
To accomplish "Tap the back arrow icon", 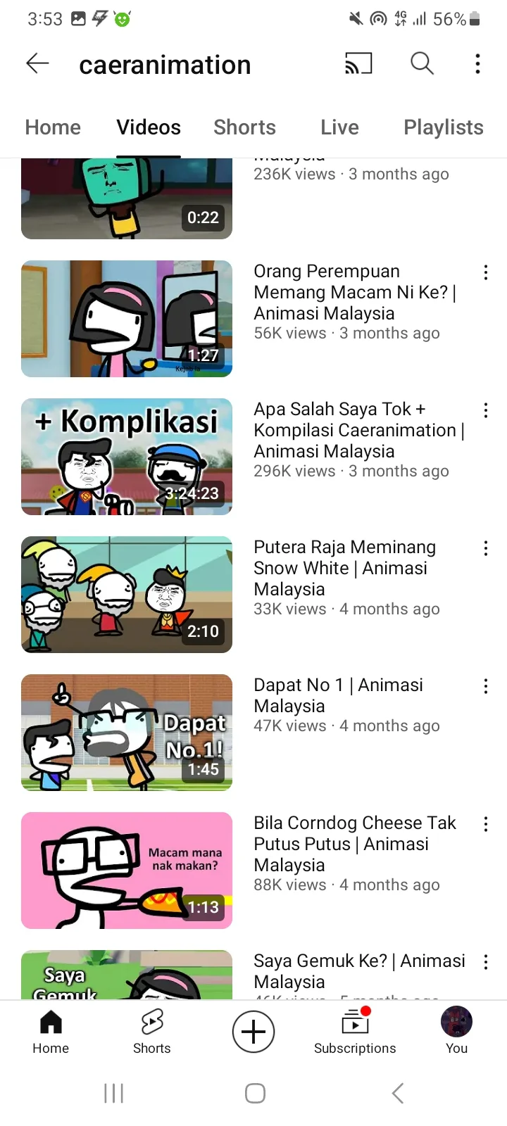I will [37, 64].
